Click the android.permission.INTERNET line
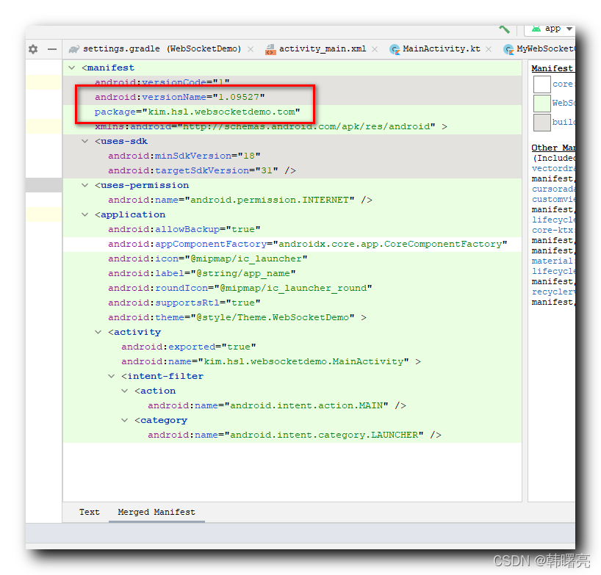This screenshot has width=601, height=575. (x=240, y=200)
